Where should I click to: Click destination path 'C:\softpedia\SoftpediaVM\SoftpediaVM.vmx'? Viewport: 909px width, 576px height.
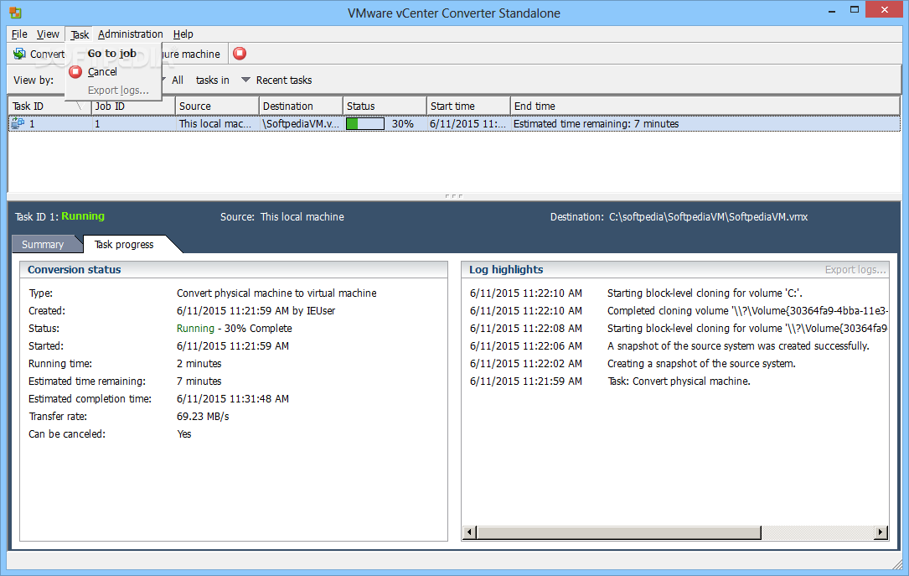coord(709,217)
